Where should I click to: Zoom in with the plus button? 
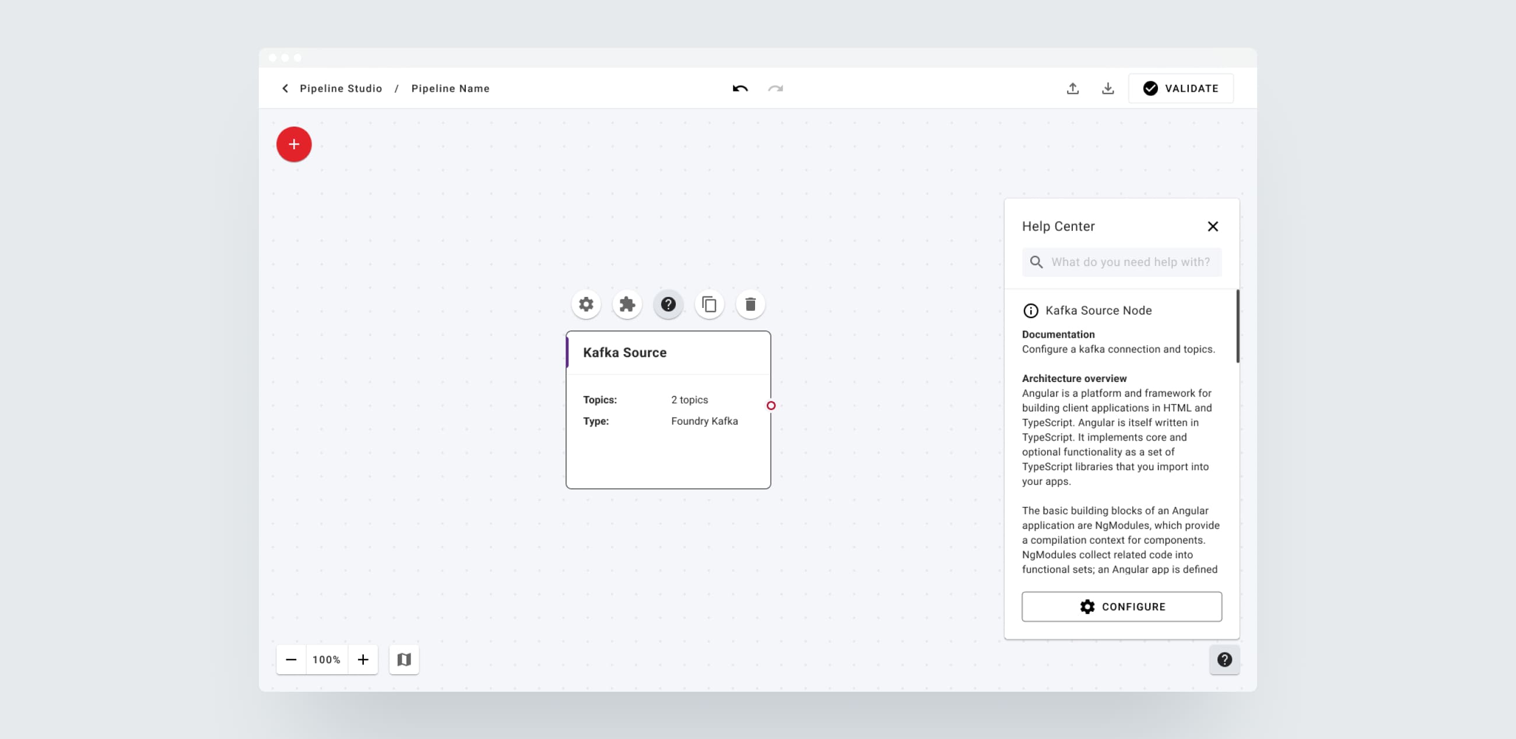point(363,660)
